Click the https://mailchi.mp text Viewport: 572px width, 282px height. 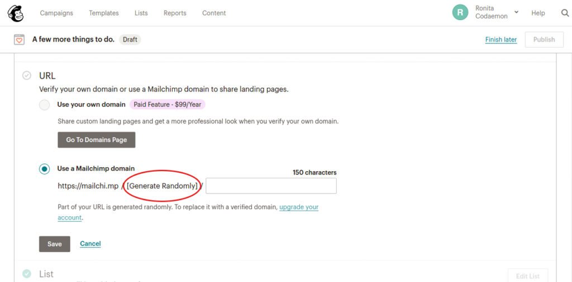coord(88,186)
